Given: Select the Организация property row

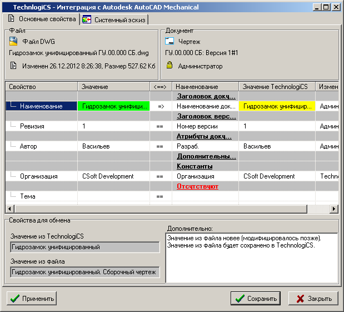Looking at the screenshot, I should (x=41, y=176).
